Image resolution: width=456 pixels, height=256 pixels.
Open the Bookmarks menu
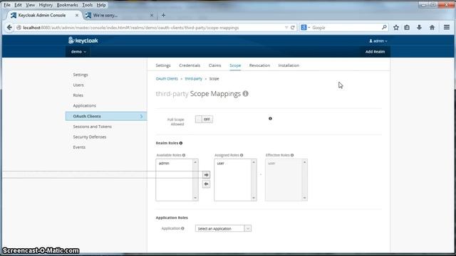(x=67, y=5)
